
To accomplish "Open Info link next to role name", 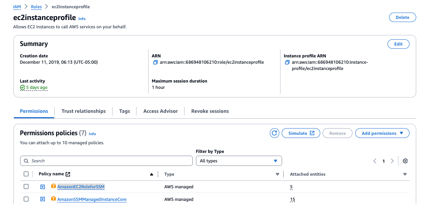I will [82, 19].
